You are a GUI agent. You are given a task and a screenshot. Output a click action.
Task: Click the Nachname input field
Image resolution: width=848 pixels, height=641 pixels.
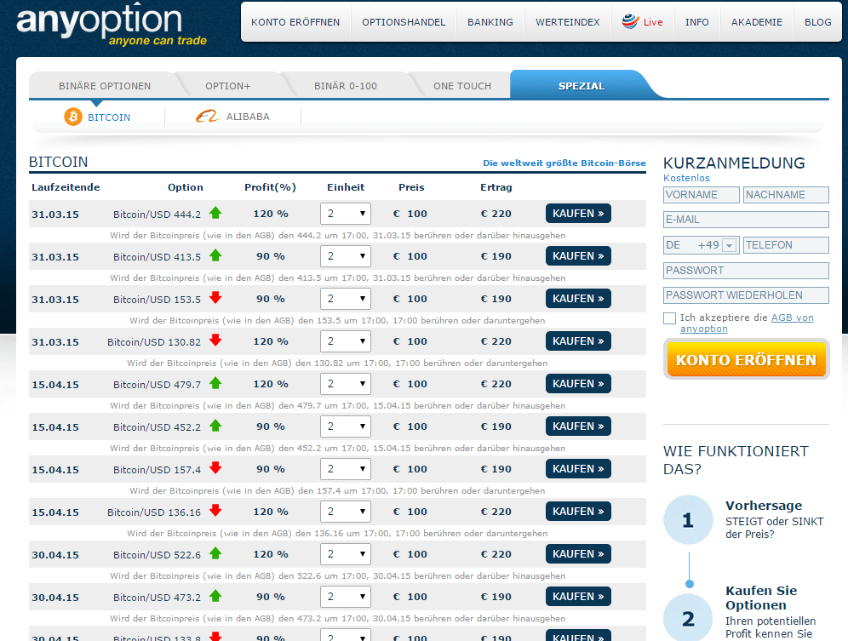tap(787, 195)
